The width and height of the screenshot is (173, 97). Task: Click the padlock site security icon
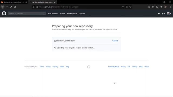coord(37,7)
